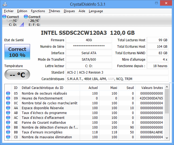Select the Taux d'erreurs incorrigibles row
This screenshot has height=145, width=174.
(85, 132)
